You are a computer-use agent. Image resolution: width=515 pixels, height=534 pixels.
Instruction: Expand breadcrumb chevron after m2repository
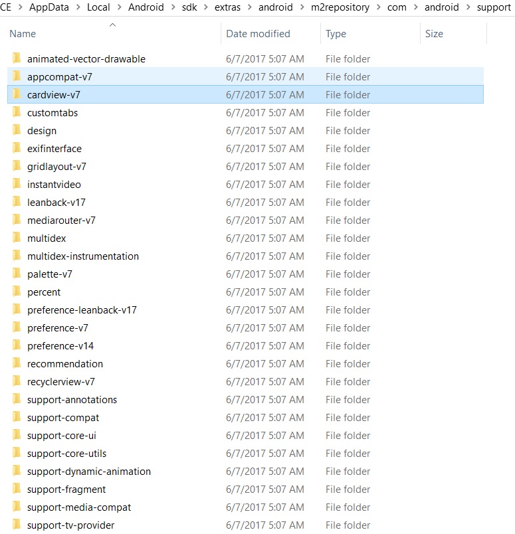(x=378, y=7)
